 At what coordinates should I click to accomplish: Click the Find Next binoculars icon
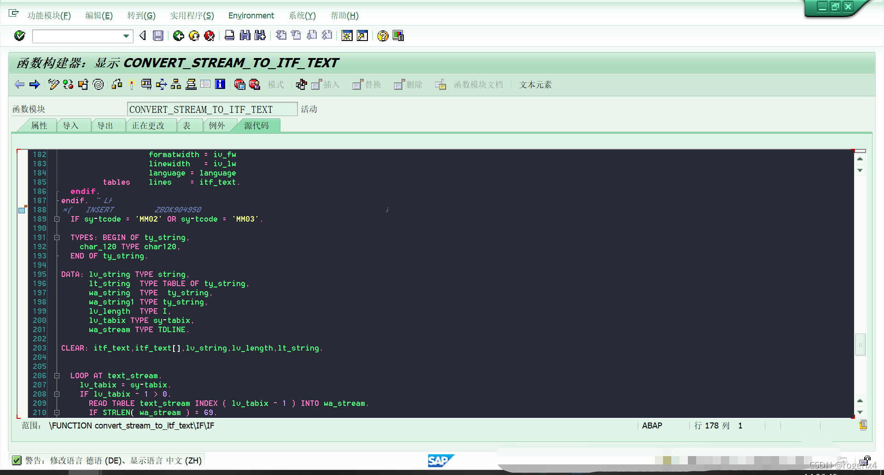(260, 35)
